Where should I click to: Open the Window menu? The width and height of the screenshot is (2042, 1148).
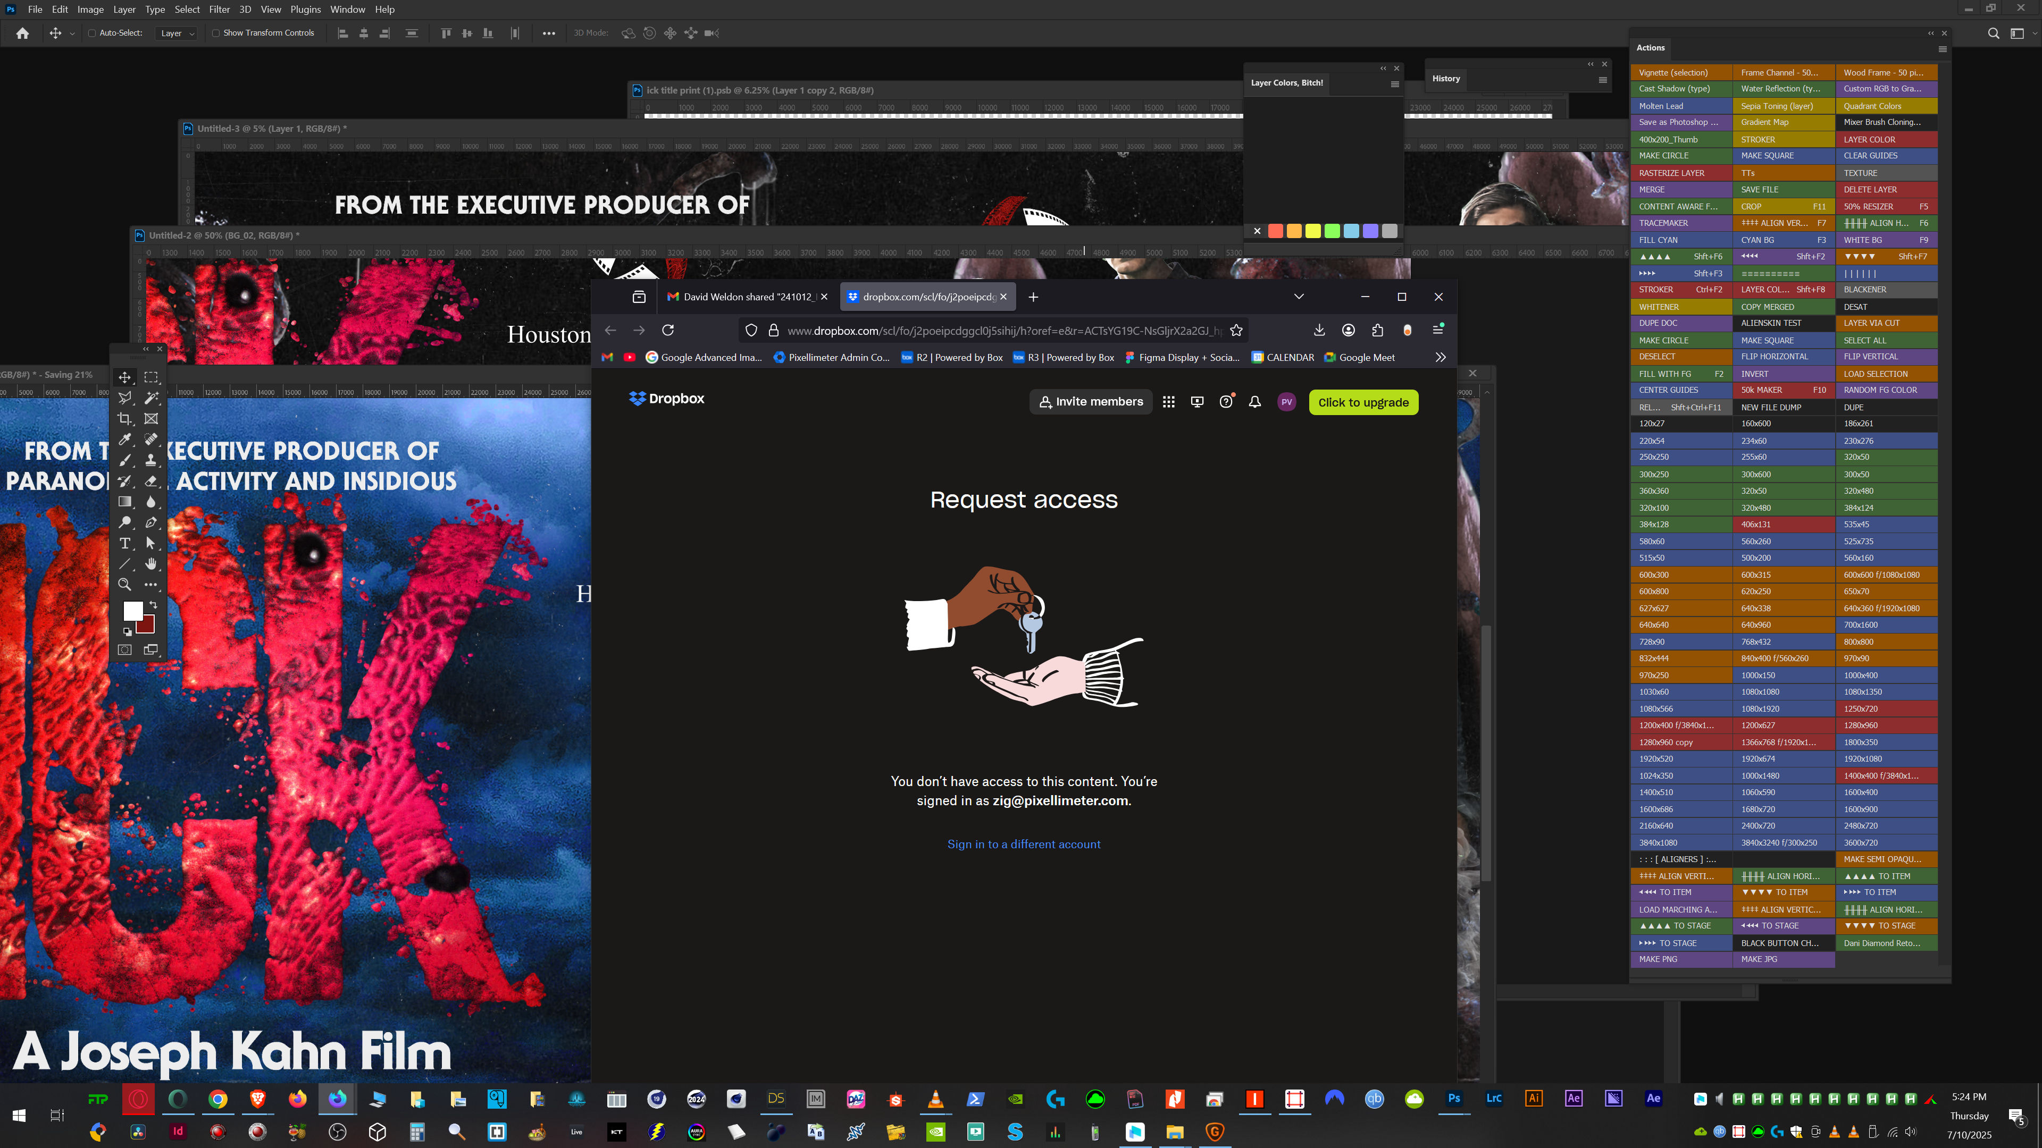(347, 10)
